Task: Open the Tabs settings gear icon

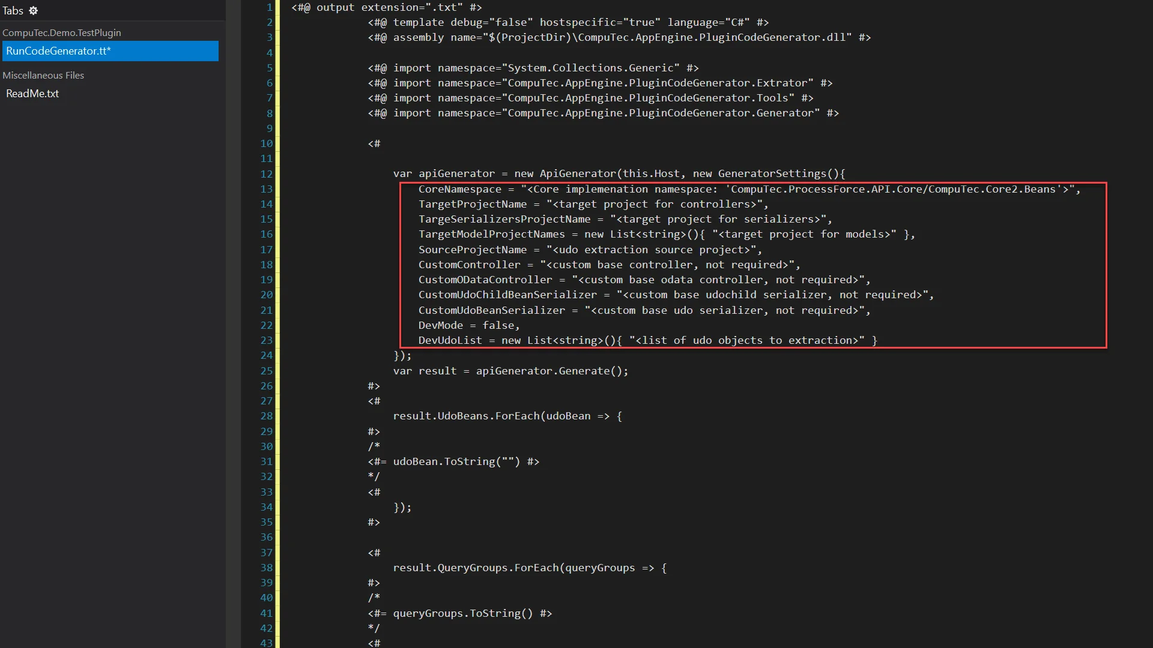Action: [x=34, y=11]
